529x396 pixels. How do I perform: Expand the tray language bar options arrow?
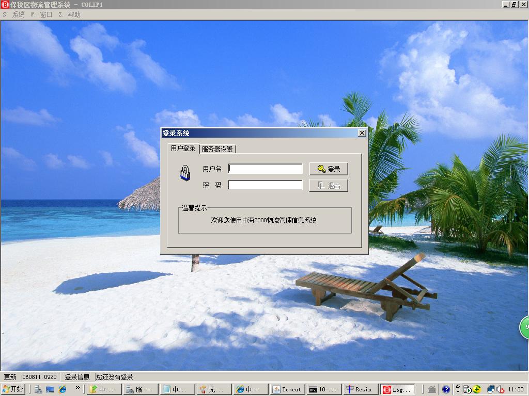click(x=458, y=391)
